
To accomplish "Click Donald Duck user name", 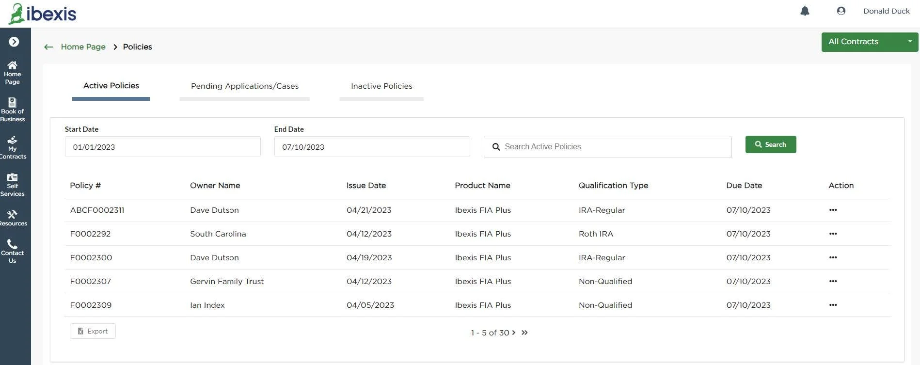I will coord(886,11).
